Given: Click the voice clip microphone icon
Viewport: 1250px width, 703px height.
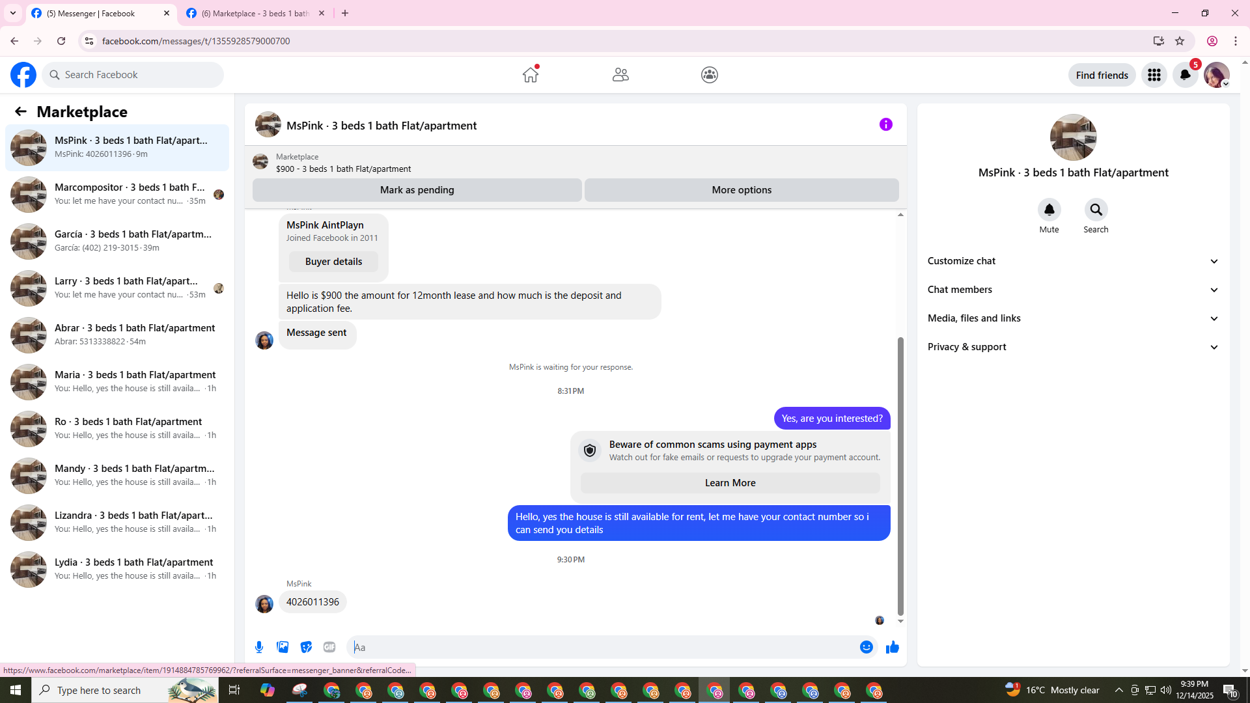Looking at the screenshot, I should pyautogui.click(x=259, y=647).
